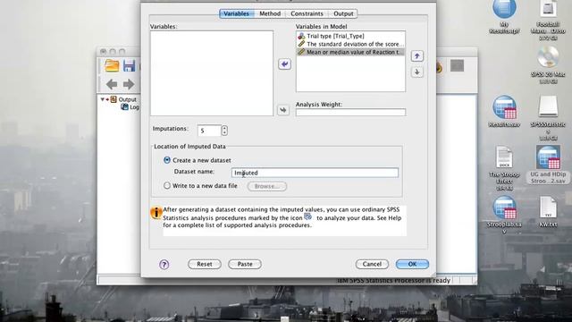Open the Output tab

click(343, 13)
